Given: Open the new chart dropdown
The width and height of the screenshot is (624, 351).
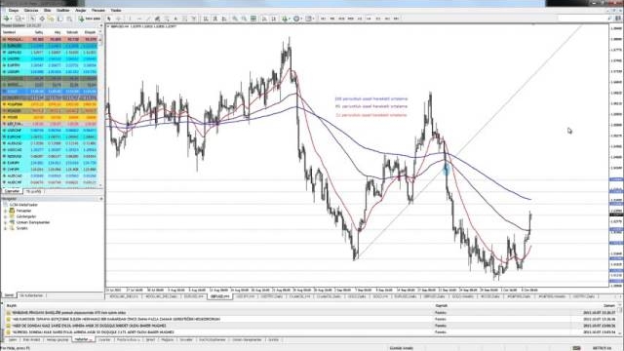Looking at the screenshot, I should click(8, 19).
